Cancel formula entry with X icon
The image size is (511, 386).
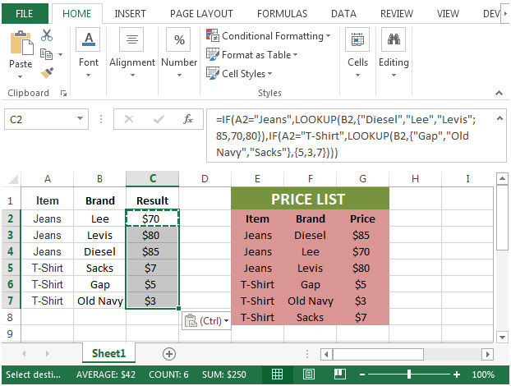point(129,119)
